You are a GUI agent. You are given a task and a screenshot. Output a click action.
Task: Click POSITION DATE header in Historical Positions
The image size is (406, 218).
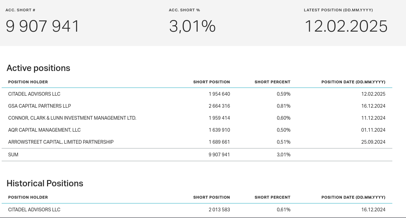click(x=353, y=197)
